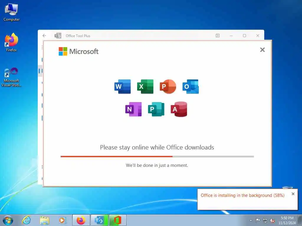Click "We'll be done in just a moment." text
This screenshot has width=302, height=226.
tap(157, 165)
